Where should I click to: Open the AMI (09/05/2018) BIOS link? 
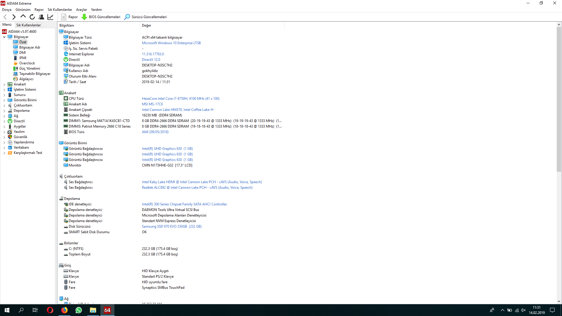coord(155,132)
